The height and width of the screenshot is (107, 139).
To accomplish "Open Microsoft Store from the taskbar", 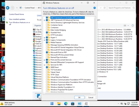I will 73,104.
